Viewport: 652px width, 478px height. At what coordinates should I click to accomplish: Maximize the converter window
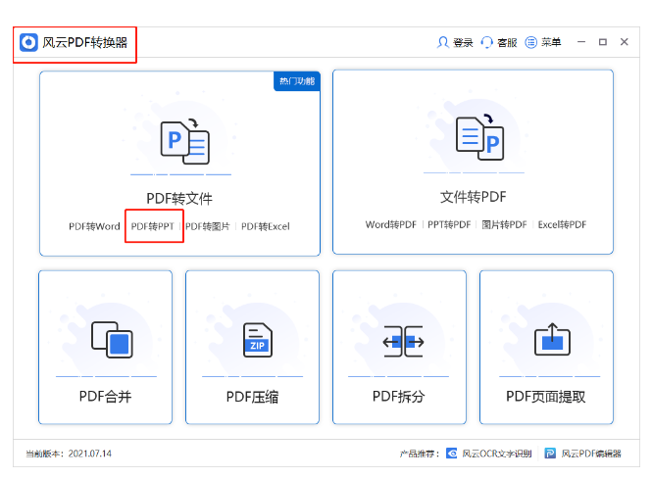click(603, 42)
